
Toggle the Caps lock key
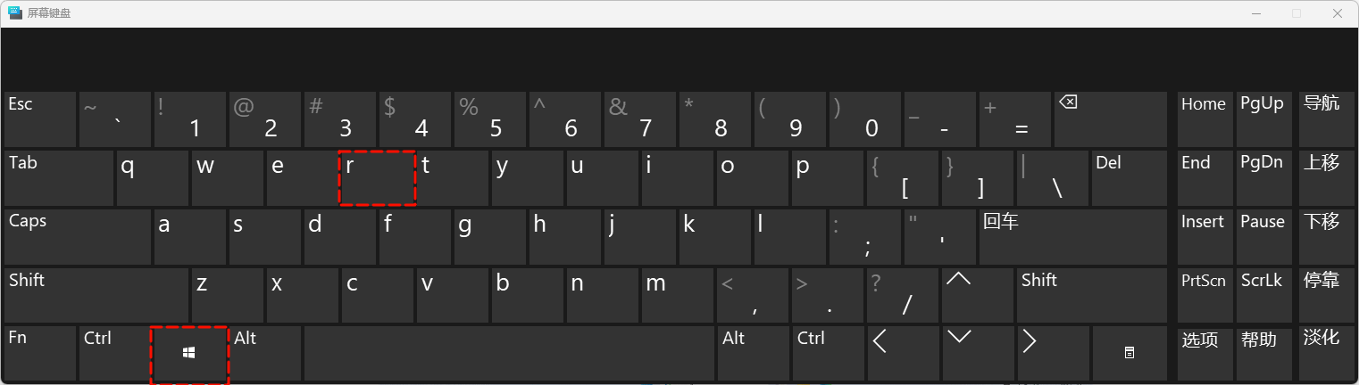pos(78,236)
